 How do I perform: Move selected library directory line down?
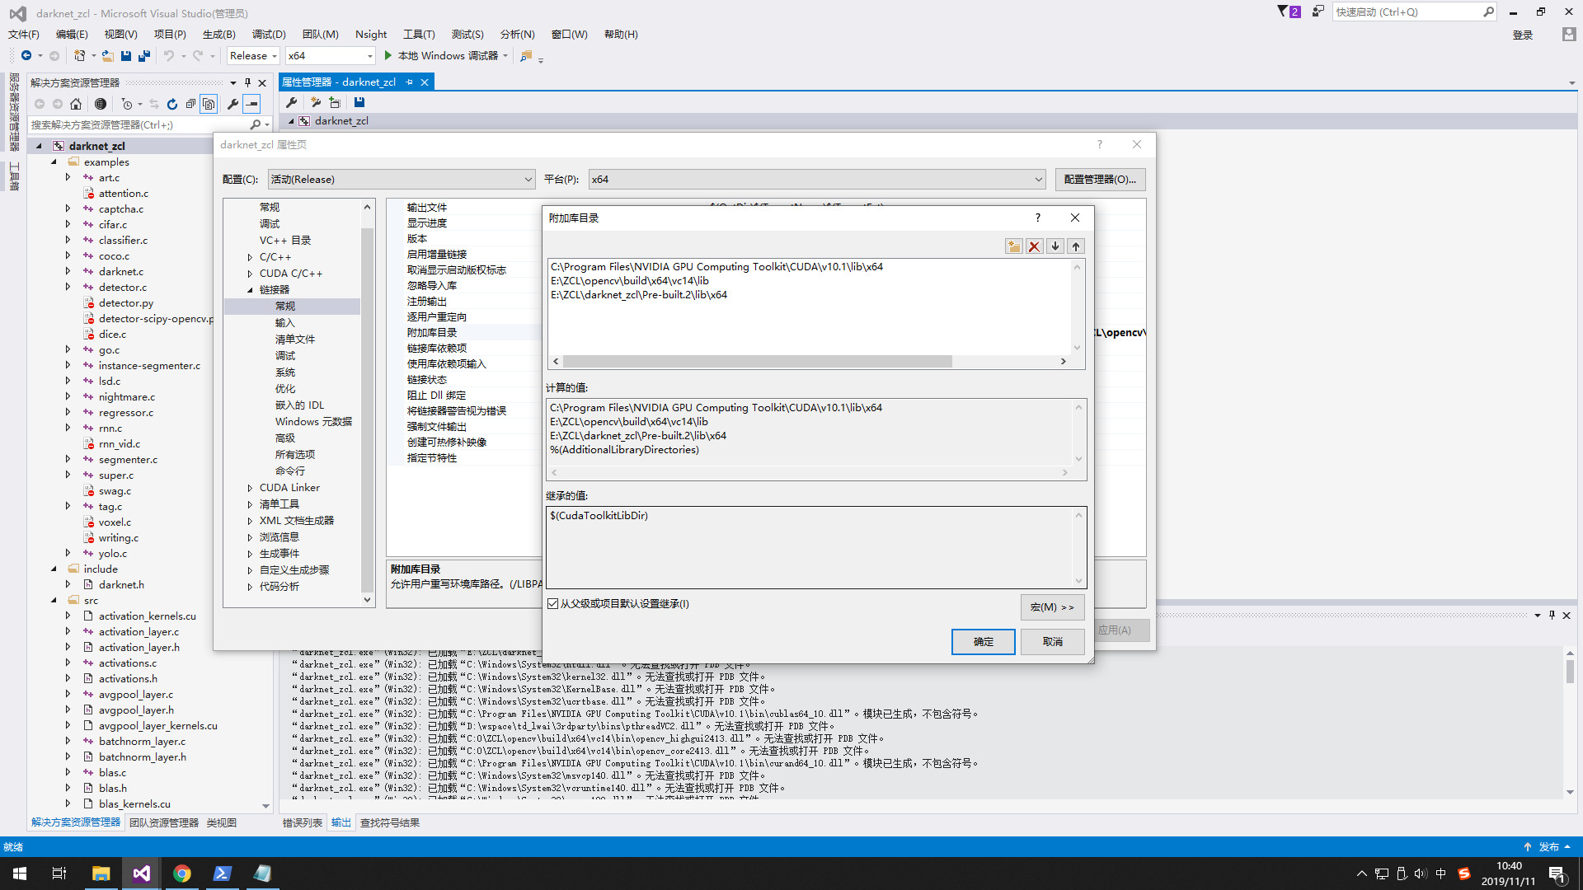tap(1055, 246)
